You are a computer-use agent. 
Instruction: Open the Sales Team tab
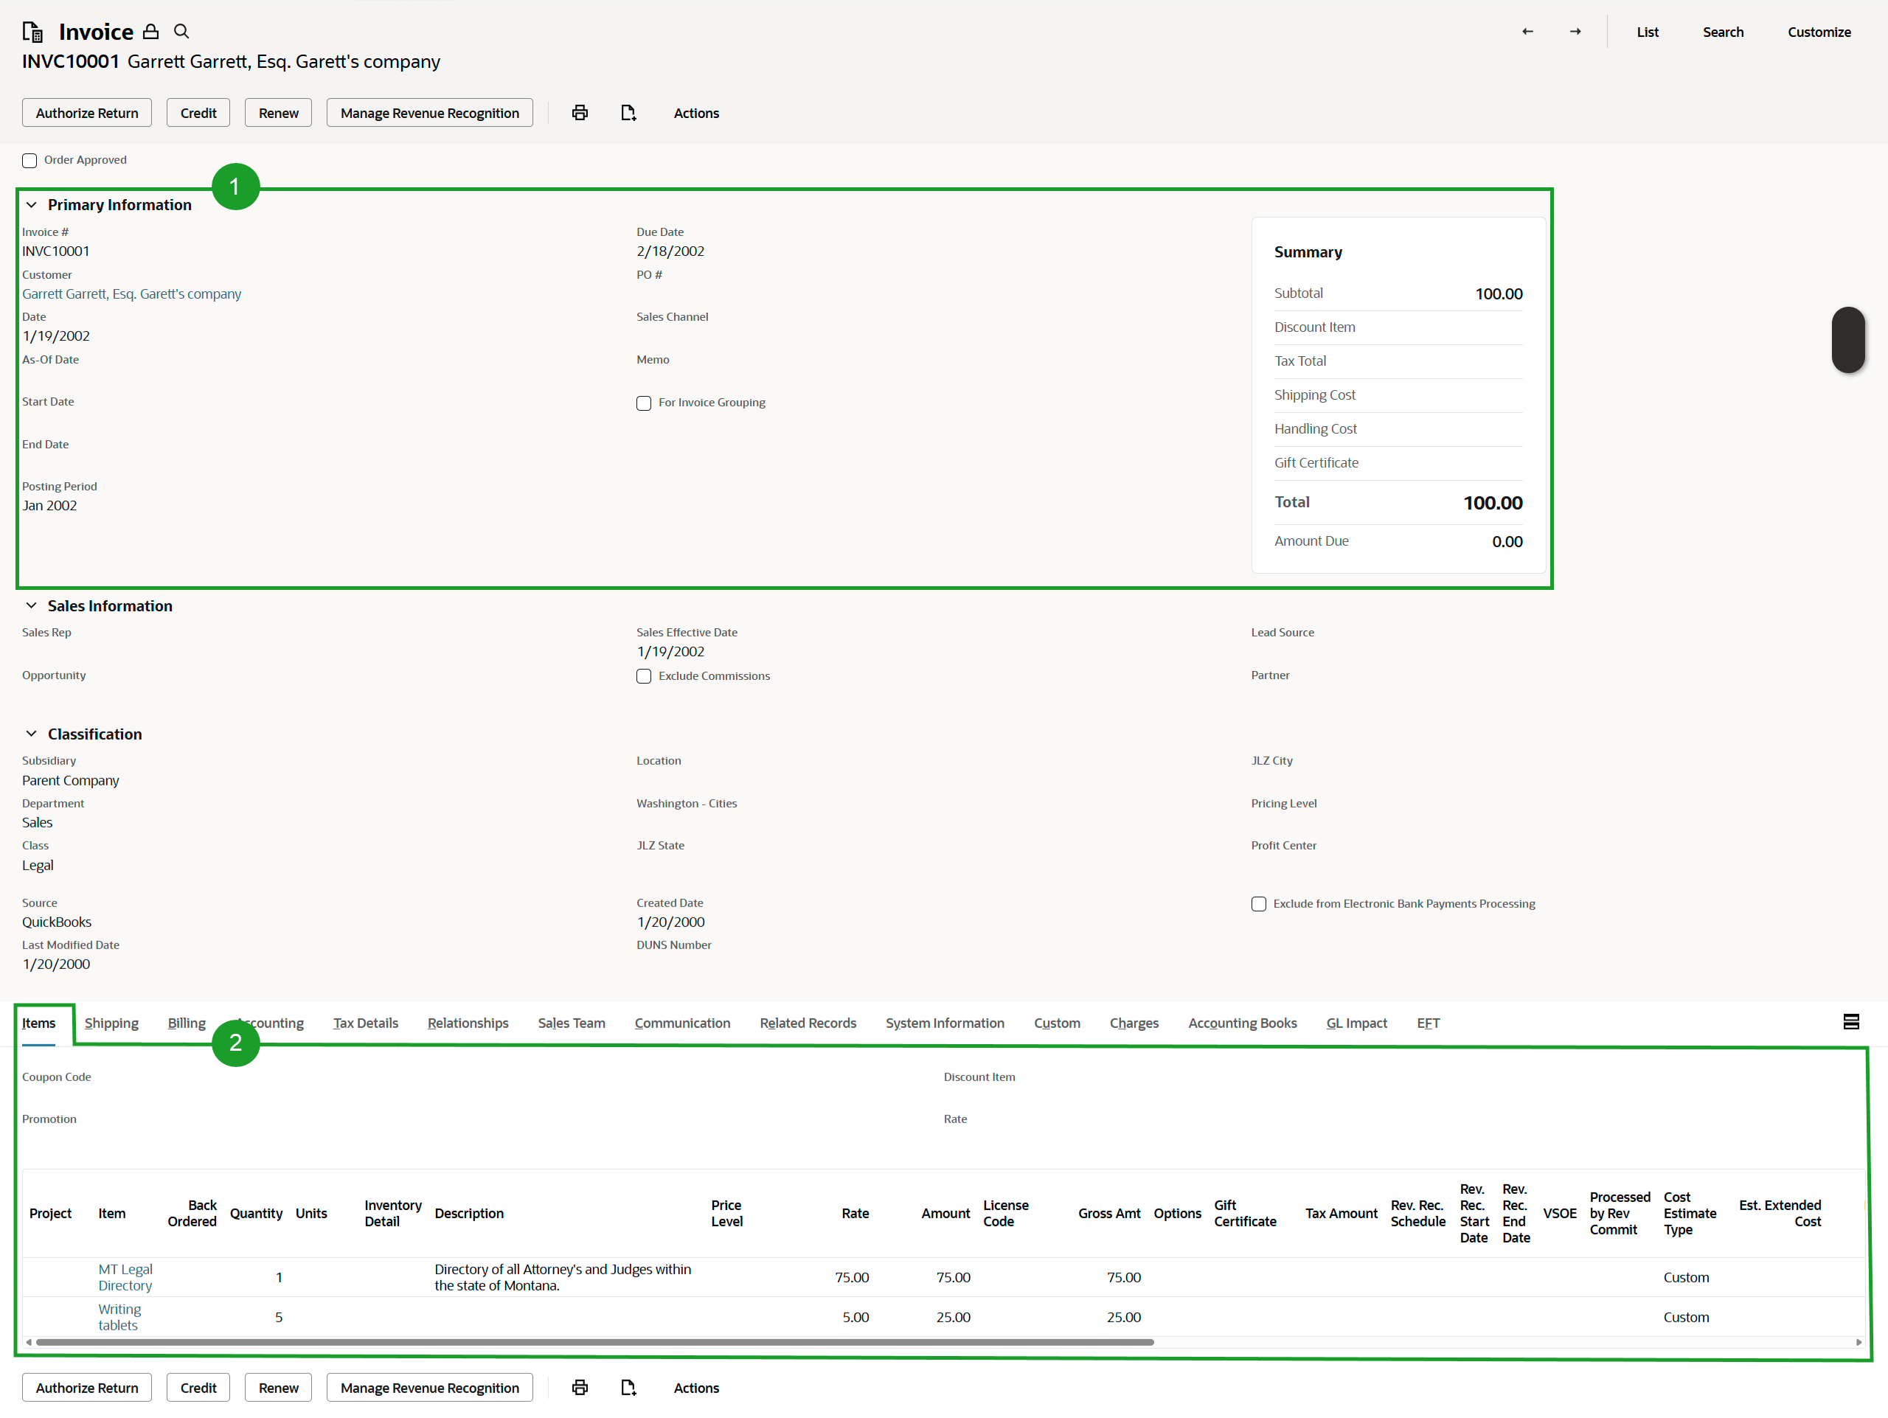click(571, 1023)
